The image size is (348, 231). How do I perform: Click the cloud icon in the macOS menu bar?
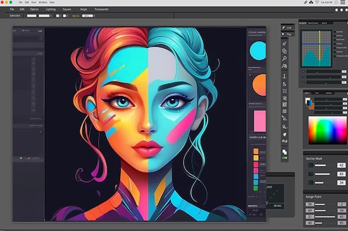pyautogui.click(x=311, y=3)
